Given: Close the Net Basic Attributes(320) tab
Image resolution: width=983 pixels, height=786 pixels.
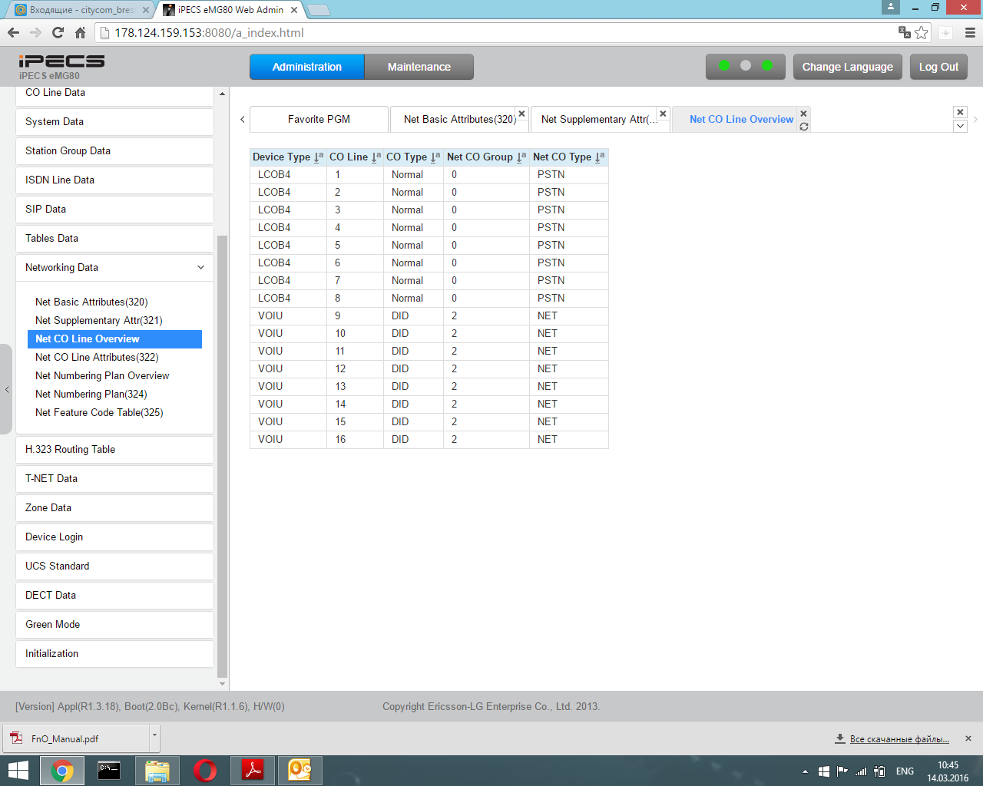Looking at the screenshot, I should point(521,114).
